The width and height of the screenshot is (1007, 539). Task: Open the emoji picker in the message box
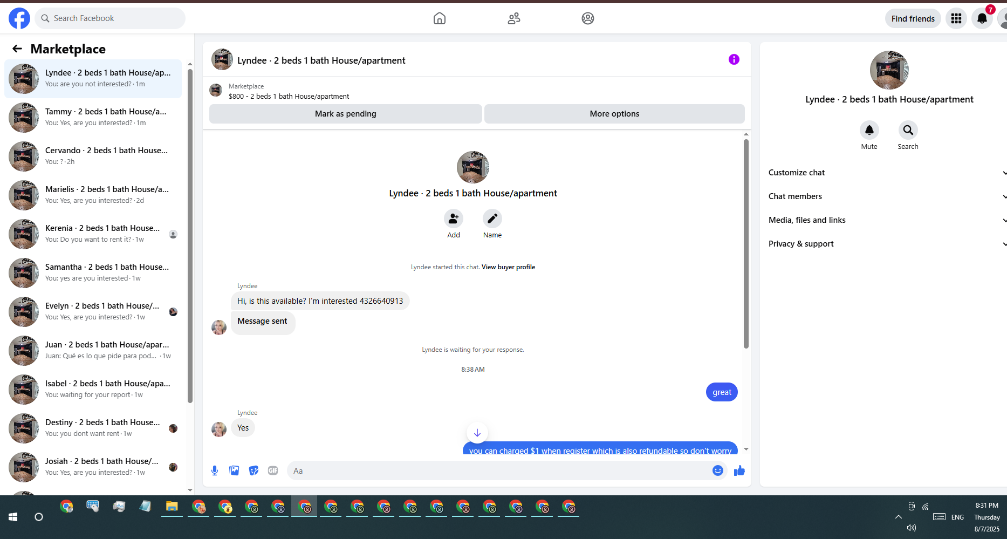[718, 470]
